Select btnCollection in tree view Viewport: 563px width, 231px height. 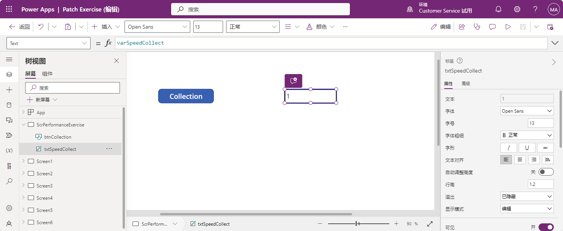[58, 137]
